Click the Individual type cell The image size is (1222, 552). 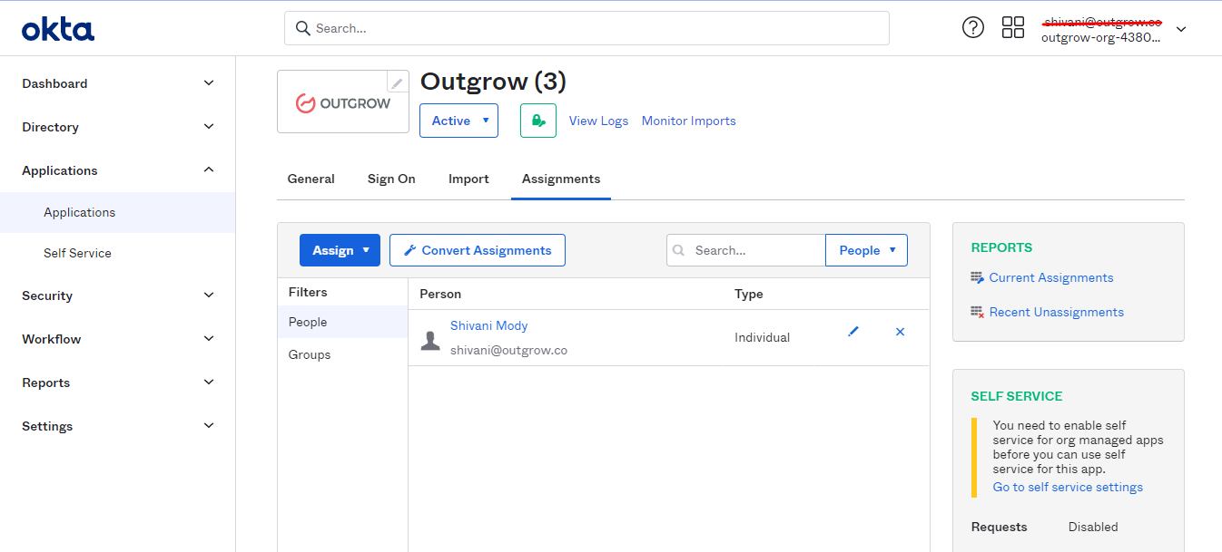tap(763, 337)
